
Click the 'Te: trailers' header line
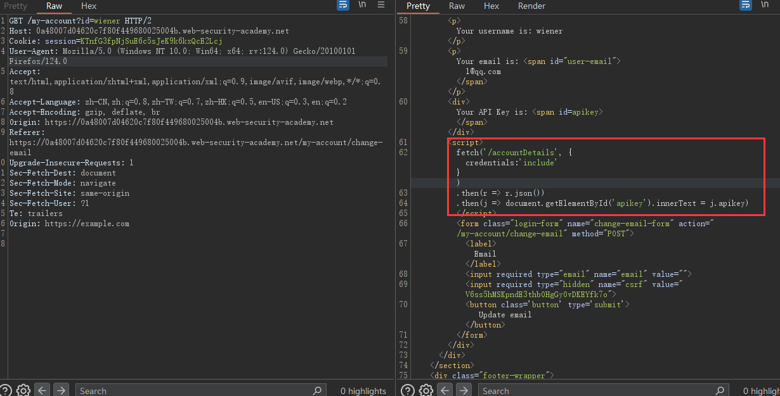[x=36, y=214]
